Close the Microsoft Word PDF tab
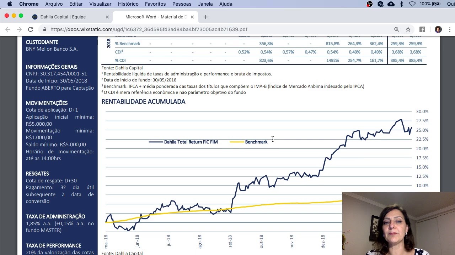The image size is (455, 255). pos(192,17)
